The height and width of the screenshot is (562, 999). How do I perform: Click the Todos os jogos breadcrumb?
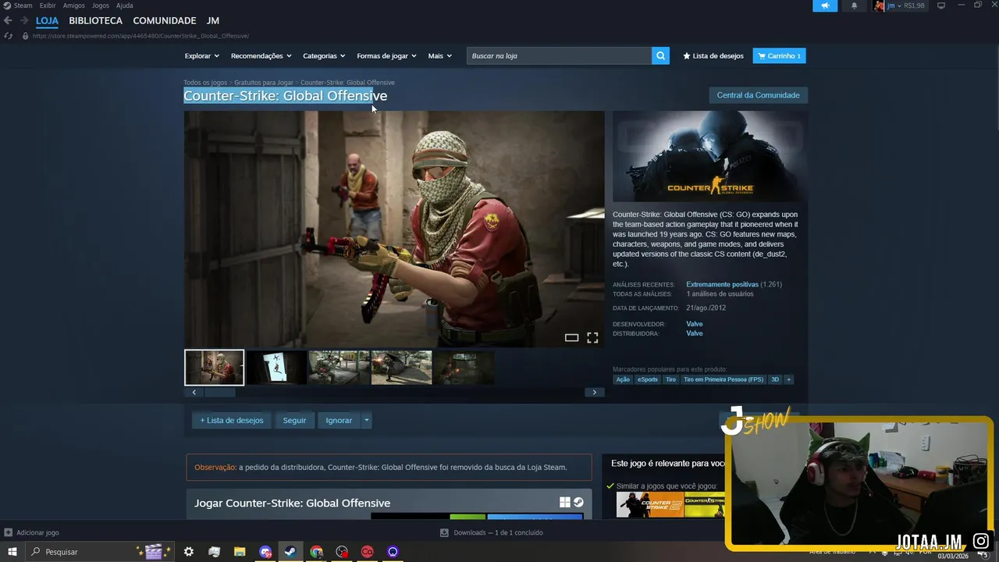click(x=205, y=83)
